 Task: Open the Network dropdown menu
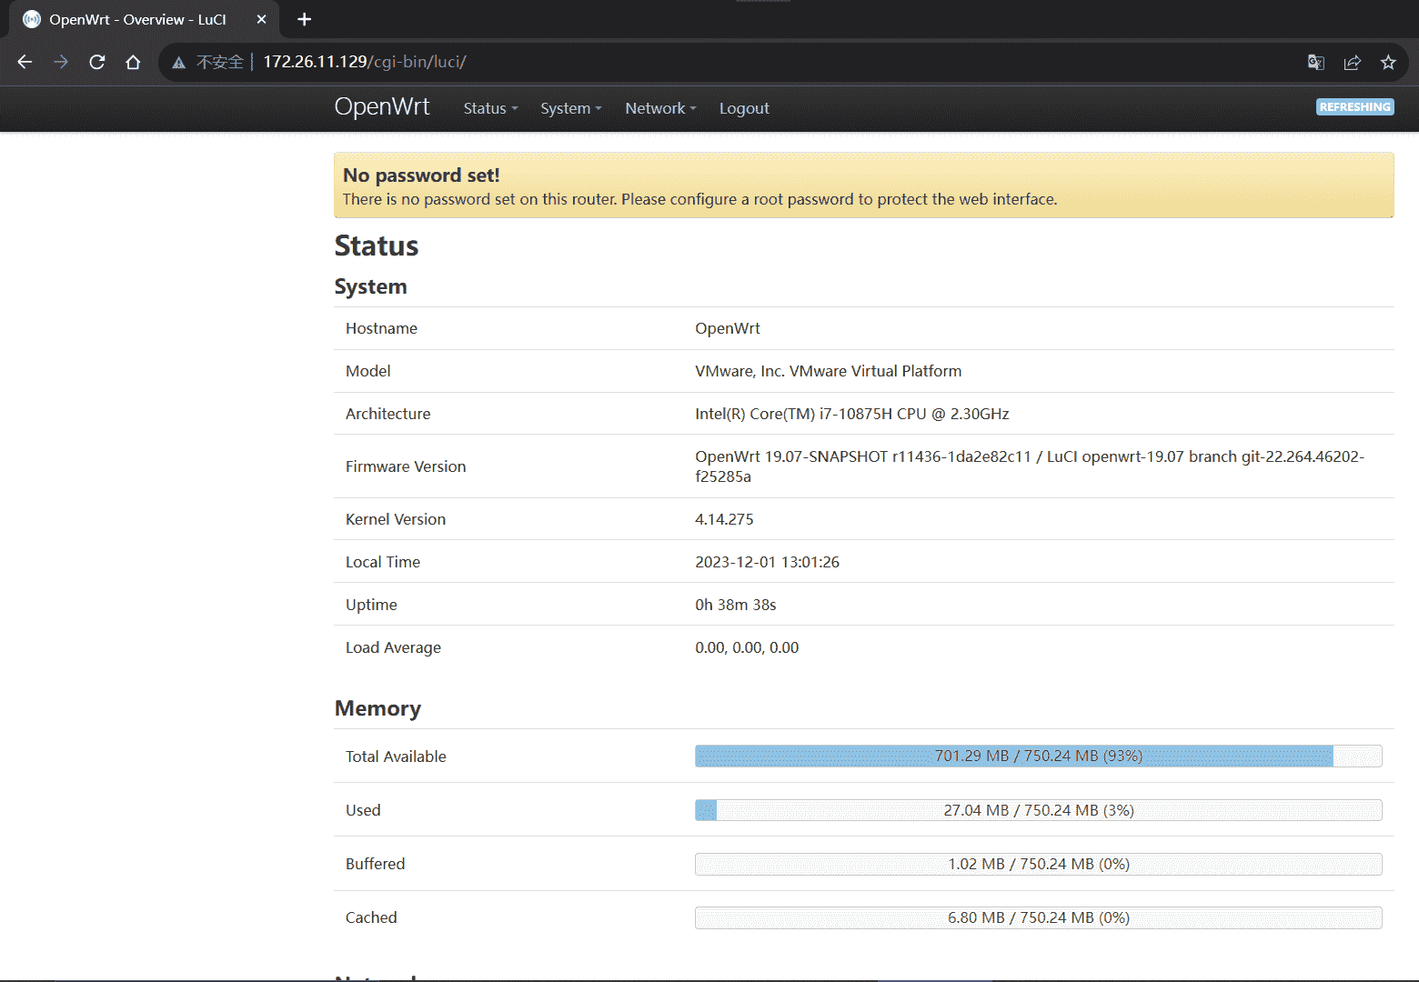[660, 108]
